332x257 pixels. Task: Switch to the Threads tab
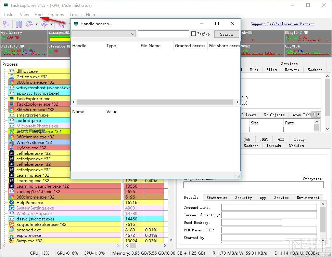(x=273, y=146)
